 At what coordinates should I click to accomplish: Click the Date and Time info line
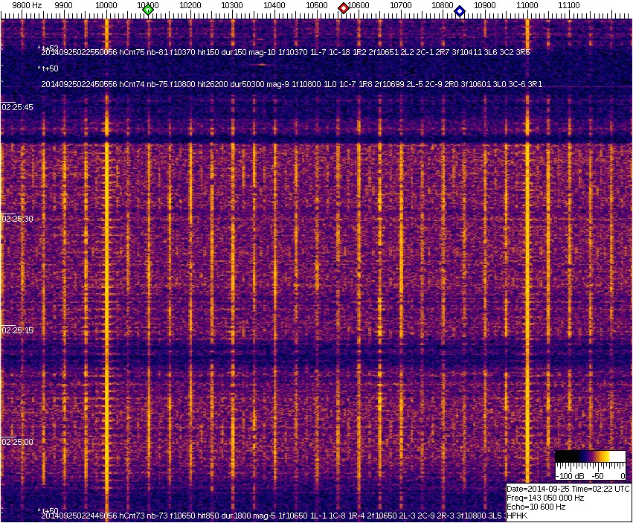[568, 489]
